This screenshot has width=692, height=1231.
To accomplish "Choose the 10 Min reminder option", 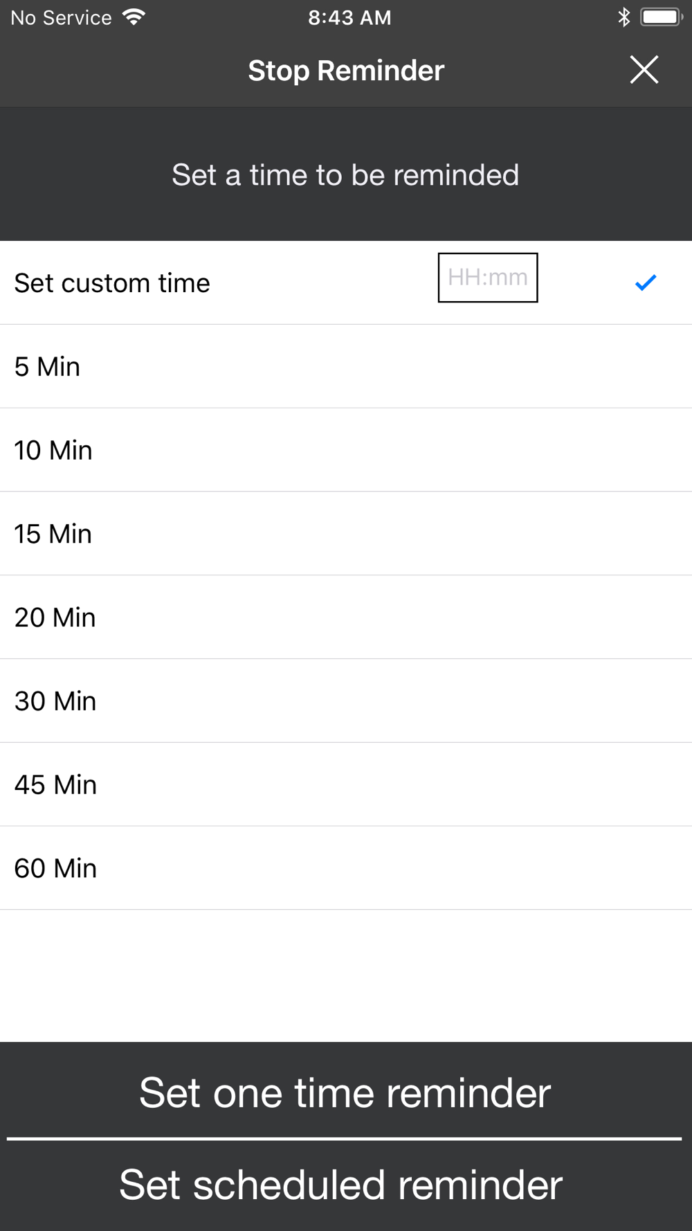I will [53, 451].
